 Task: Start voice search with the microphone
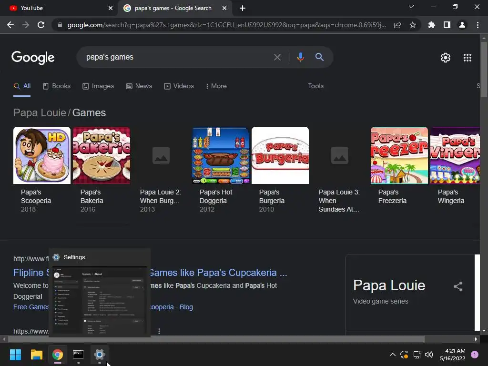coord(300,57)
